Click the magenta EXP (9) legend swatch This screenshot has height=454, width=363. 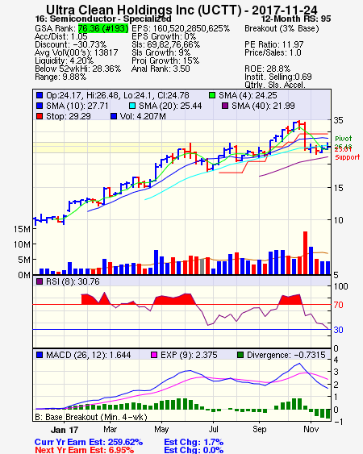pyautogui.click(x=154, y=355)
